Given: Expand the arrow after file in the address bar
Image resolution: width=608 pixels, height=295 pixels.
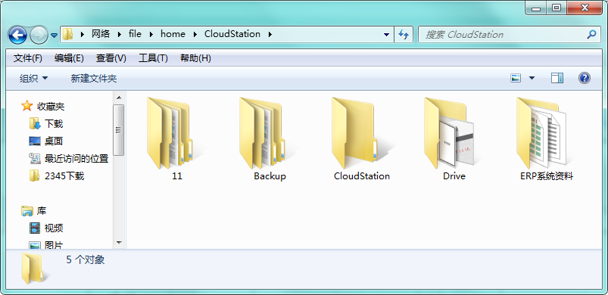Looking at the screenshot, I should coord(151,34).
